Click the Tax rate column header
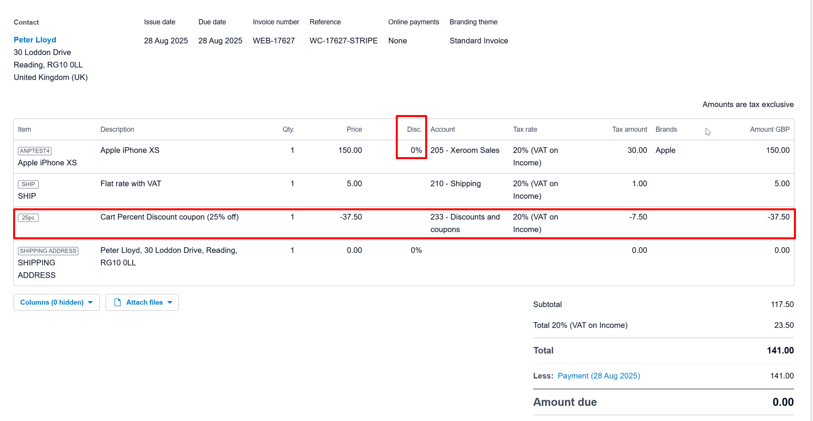Viewport: 813px width, 421px height. (525, 129)
